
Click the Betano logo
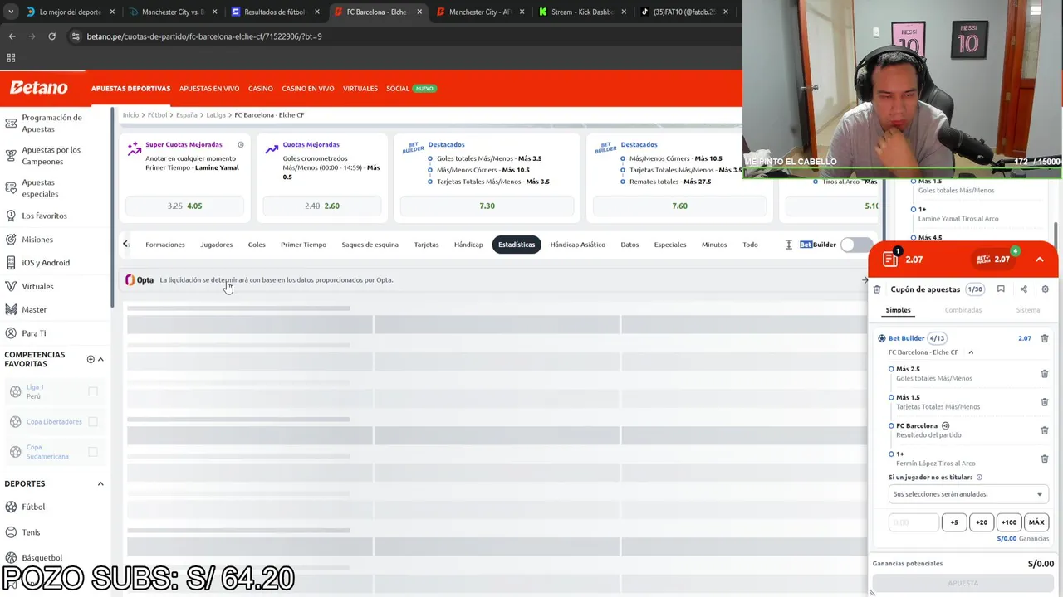click(x=38, y=88)
